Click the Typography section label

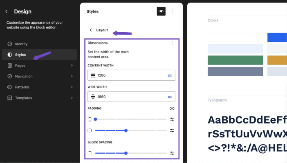tap(217, 100)
